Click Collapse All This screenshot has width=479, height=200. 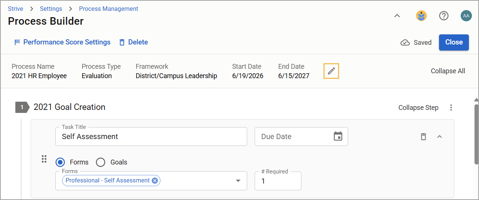[x=448, y=71]
